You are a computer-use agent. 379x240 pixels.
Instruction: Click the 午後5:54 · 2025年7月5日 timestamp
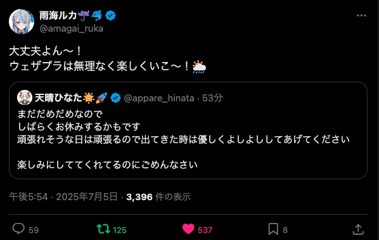tap(63, 197)
